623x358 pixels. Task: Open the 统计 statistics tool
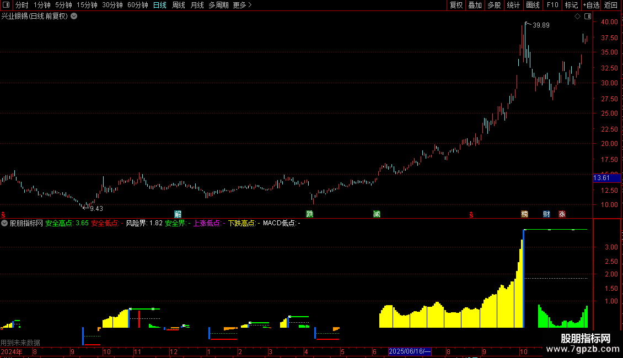pos(513,5)
